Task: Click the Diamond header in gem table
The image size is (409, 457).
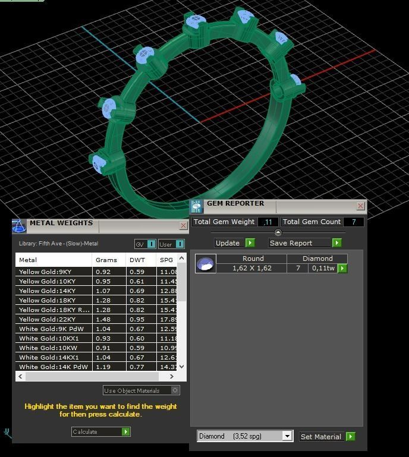Action: (x=317, y=259)
